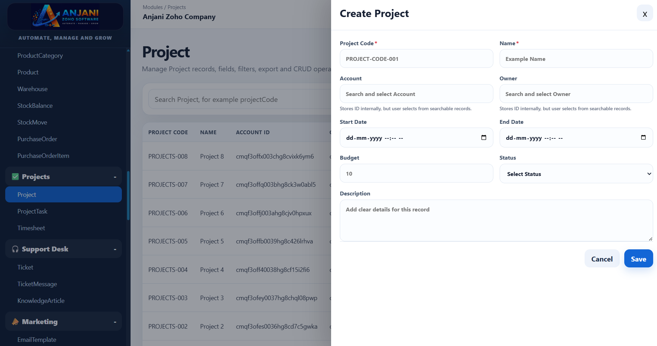Click the PROJECTS-003 table cell
The width and height of the screenshot is (657, 346).
168,298
